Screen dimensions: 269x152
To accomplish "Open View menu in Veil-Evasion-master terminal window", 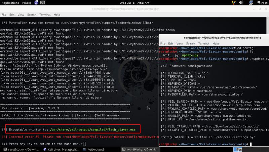I will [21, 15].
